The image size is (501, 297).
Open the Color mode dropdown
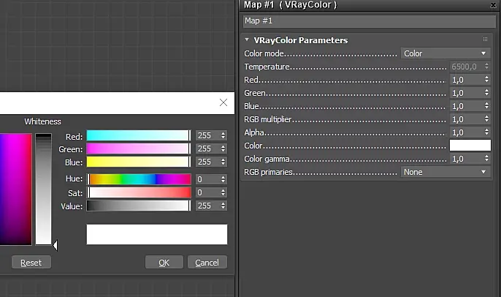point(445,53)
